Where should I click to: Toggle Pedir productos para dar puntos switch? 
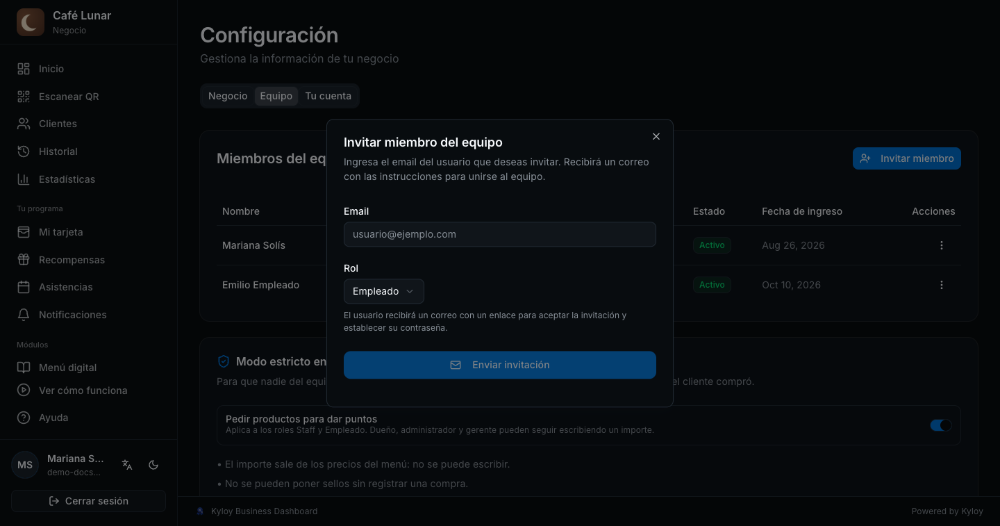[941, 425]
